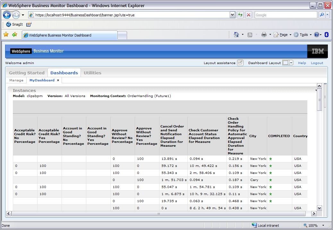Viewport: 333px width, 230px height.
Task: Click the blue Help question mark icon
Action: pos(316,35)
